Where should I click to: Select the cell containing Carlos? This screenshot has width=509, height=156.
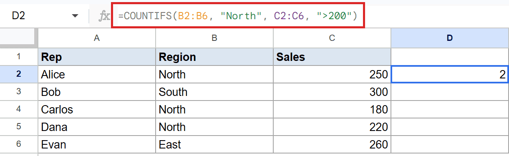[97, 109]
